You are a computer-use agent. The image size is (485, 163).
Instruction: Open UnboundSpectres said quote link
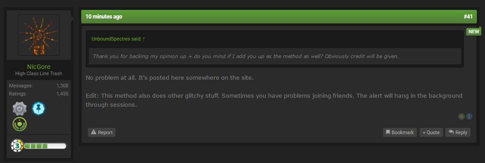click(x=116, y=39)
